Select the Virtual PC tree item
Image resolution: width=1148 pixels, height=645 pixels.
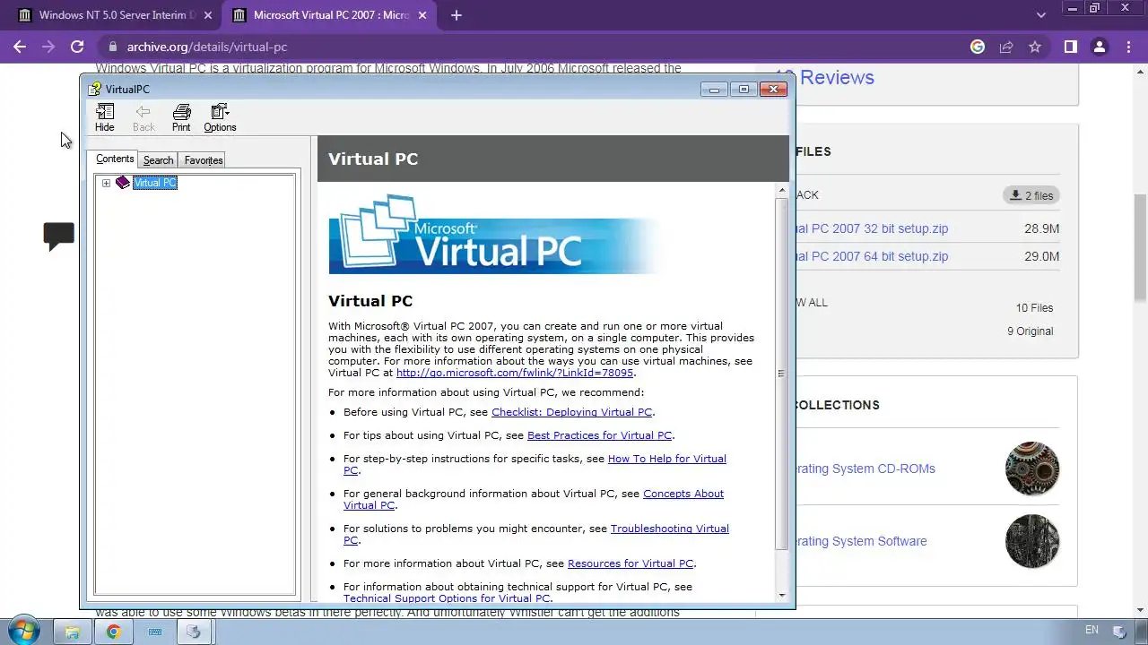click(x=155, y=183)
